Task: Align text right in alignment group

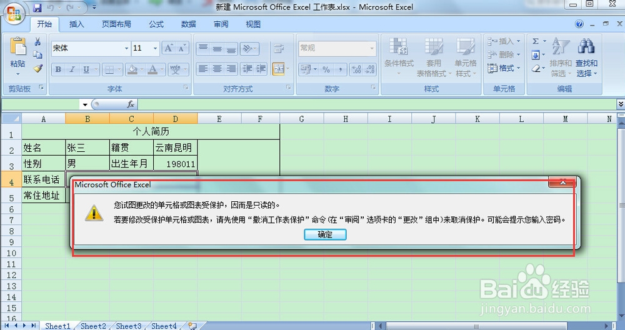Action: [x=231, y=69]
